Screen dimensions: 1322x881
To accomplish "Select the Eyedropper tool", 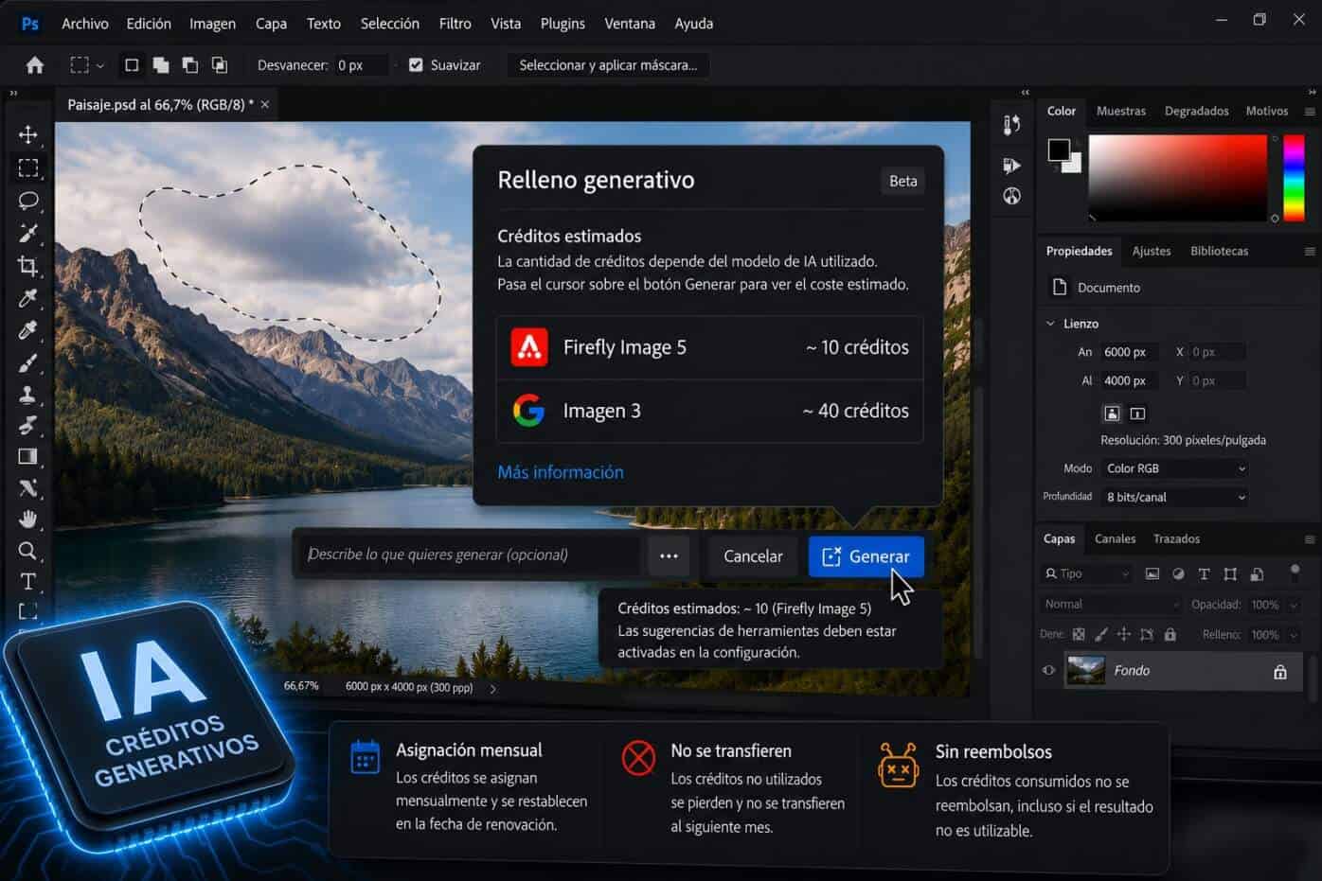I will pos(28,297).
